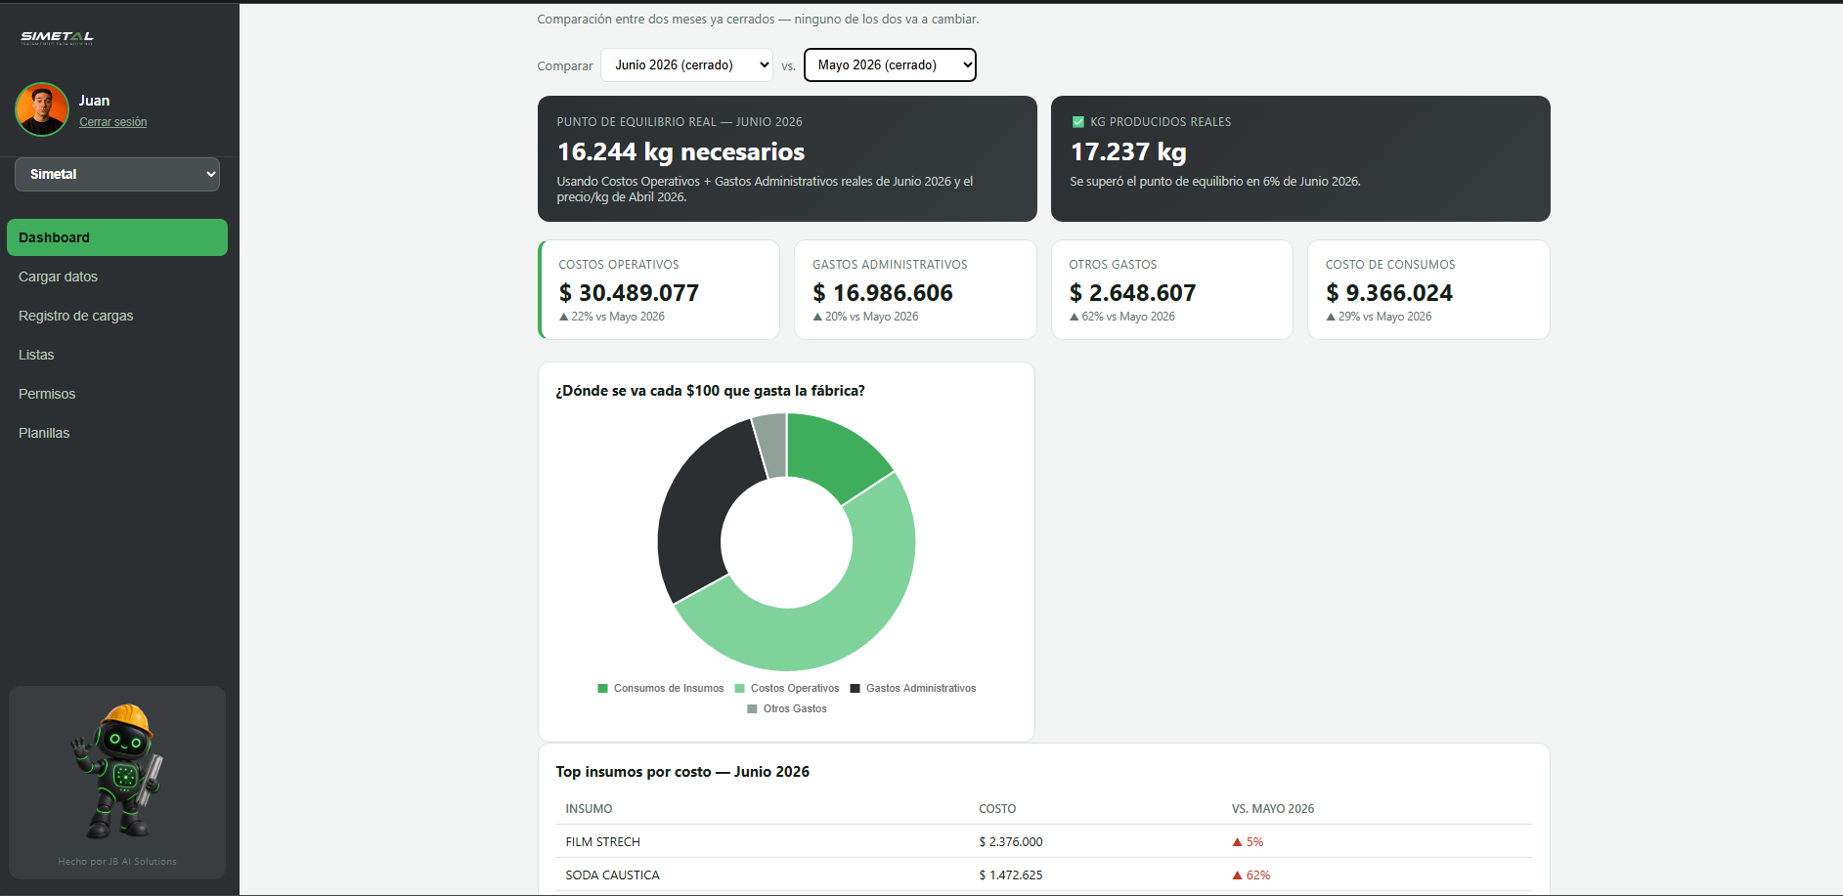Screen dimensions: 1843x896
Task: Select the Costos Operativos card
Action: (x=659, y=289)
